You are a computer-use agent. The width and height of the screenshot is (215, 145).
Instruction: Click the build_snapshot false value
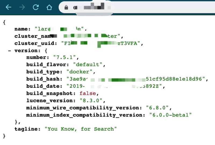click(x=87, y=93)
